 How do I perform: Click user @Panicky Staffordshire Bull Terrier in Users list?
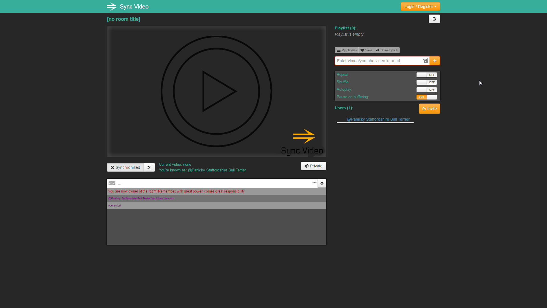pyautogui.click(x=378, y=119)
